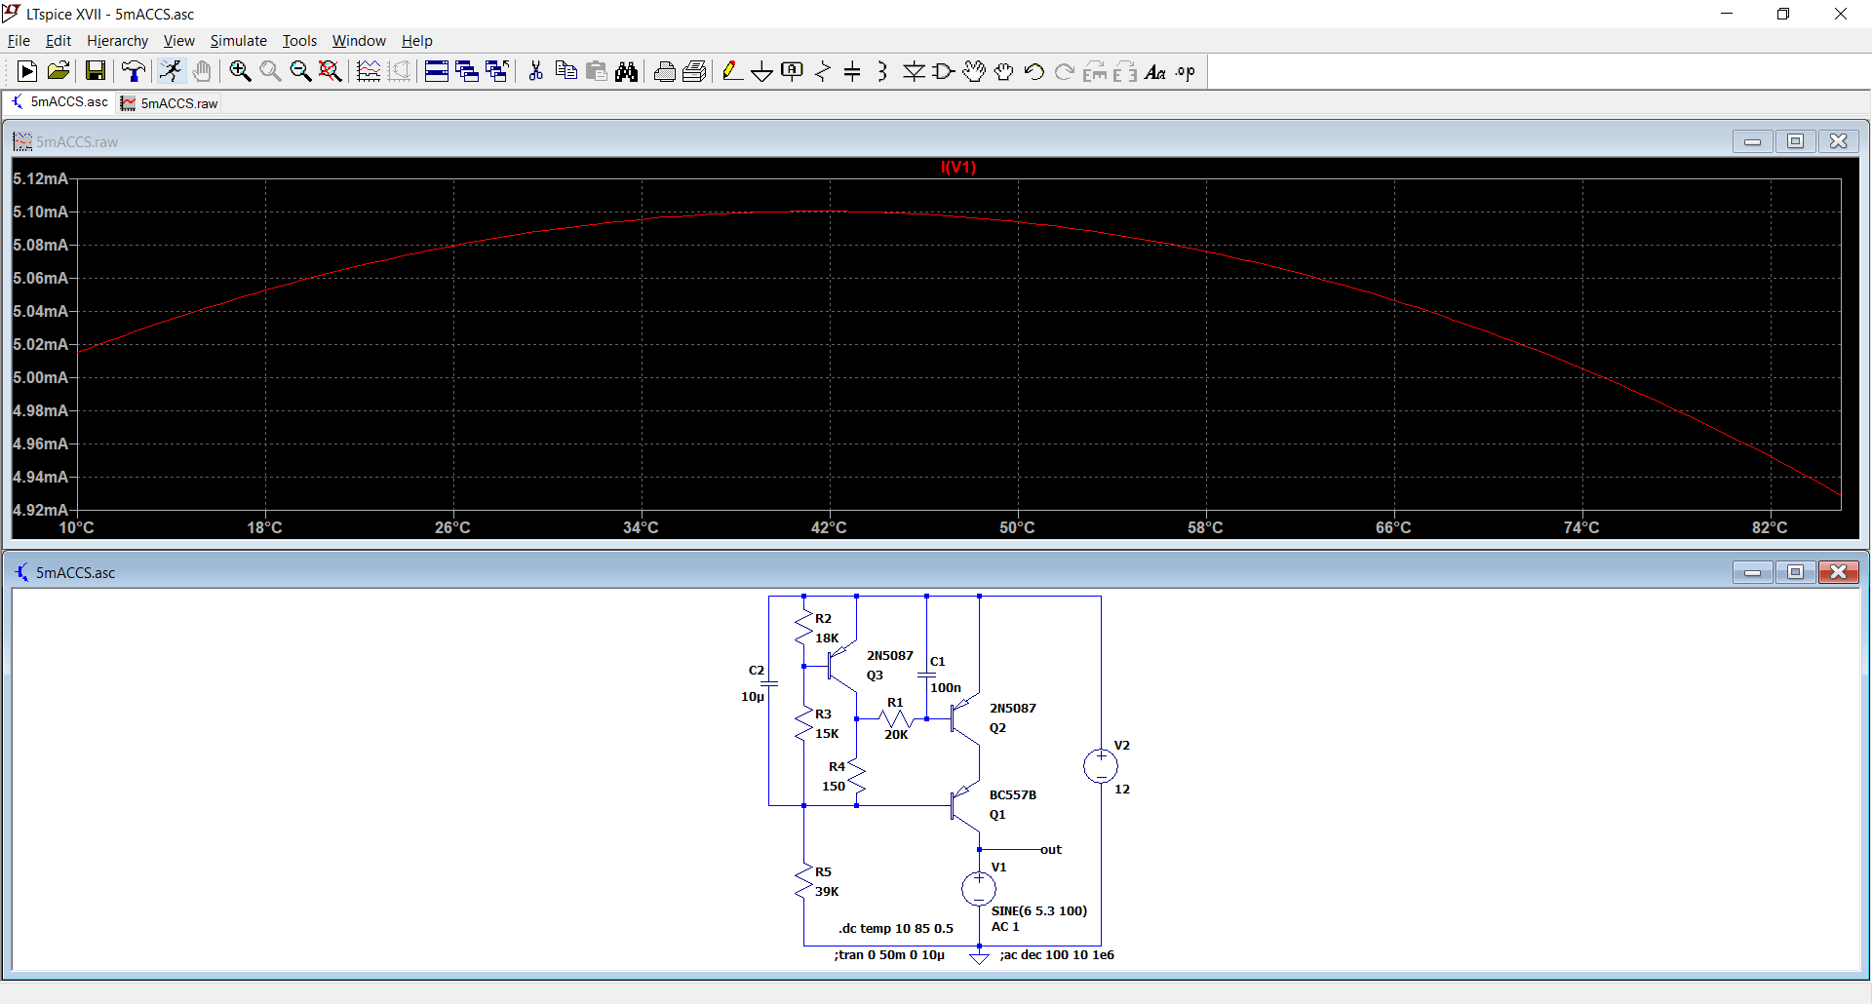Maximize the 5mACCS.raw plot window
1872x1004 pixels.
[x=1795, y=141]
